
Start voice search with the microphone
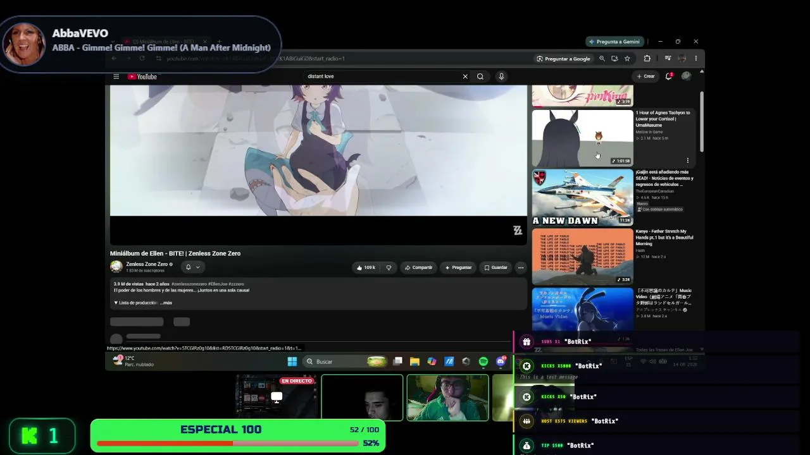pos(501,76)
